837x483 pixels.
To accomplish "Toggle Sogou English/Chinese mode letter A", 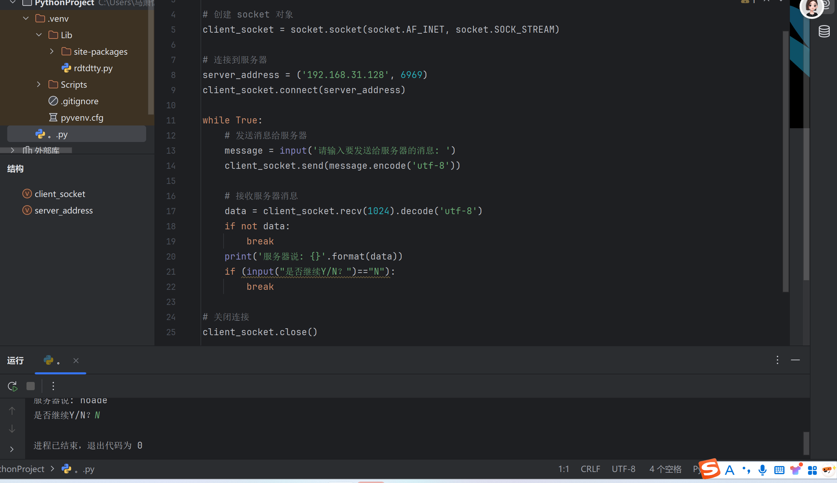I will (729, 470).
